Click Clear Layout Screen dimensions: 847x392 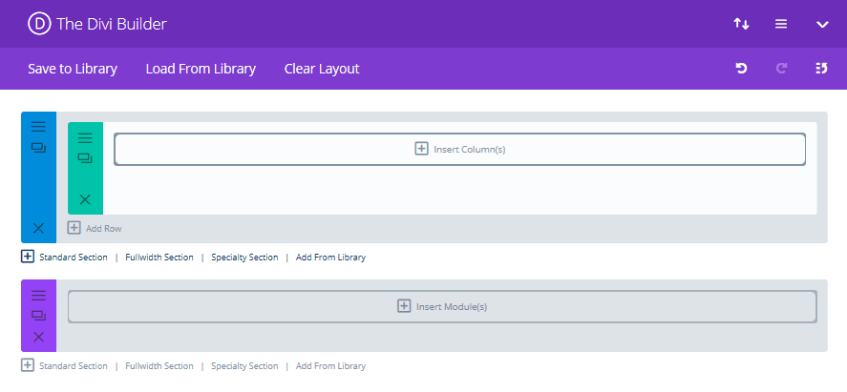coord(322,69)
